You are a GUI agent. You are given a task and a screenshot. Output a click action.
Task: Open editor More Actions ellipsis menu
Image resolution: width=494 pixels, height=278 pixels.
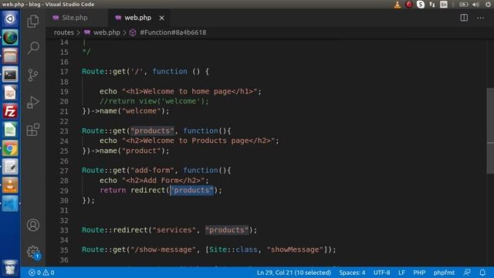tap(480, 18)
